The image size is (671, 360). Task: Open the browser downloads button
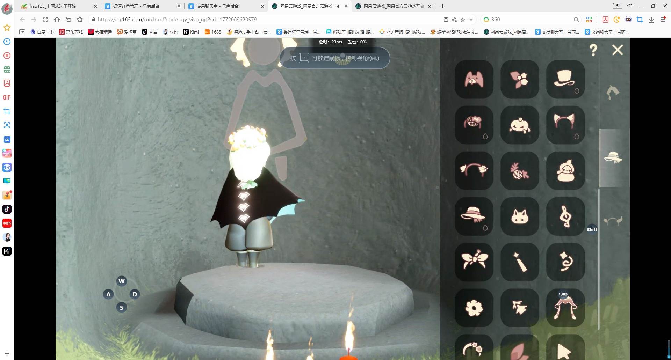coord(651,20)
